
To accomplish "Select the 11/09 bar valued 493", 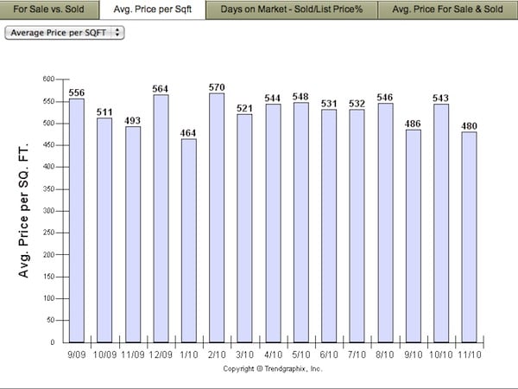I will [133, 234].
